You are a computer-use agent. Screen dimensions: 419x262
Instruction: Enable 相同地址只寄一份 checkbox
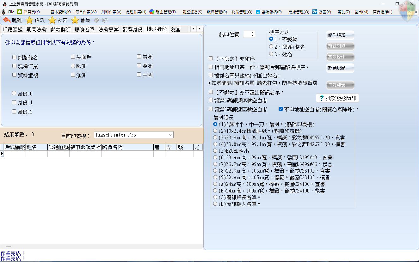pyautogui.click(x=211, y=67)
